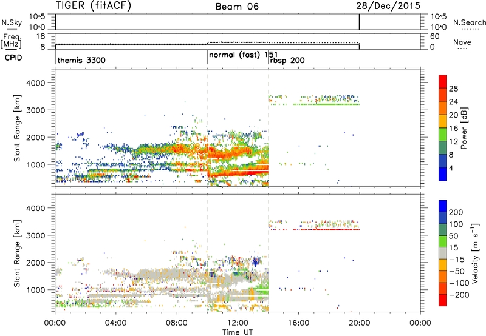Click the N.Search legend label
The height and width of the screenshot is (336, 486).
pos(470,22)
